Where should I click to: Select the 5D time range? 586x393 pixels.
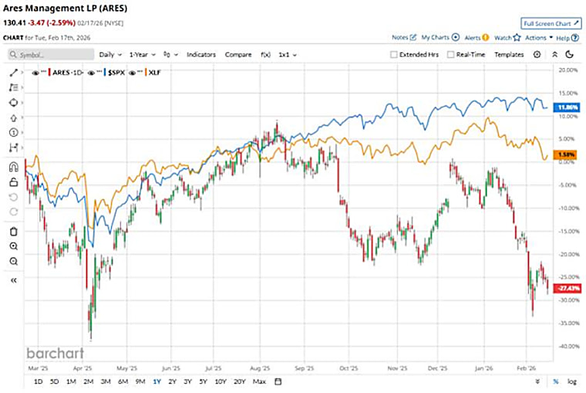pyautogui.click(x=54, y=381)
